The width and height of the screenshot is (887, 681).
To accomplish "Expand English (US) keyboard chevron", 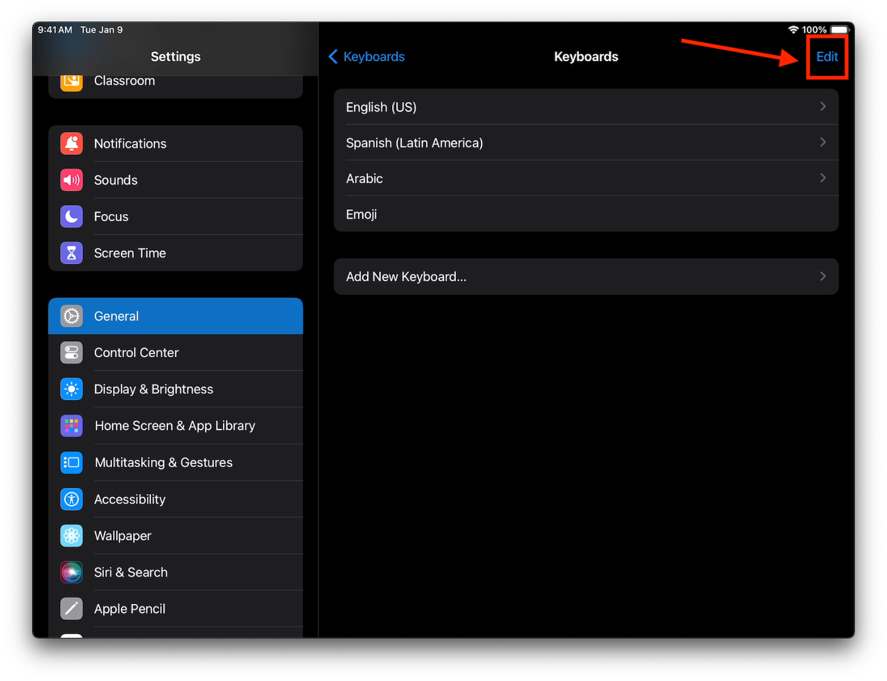I will tap(823, 107).
